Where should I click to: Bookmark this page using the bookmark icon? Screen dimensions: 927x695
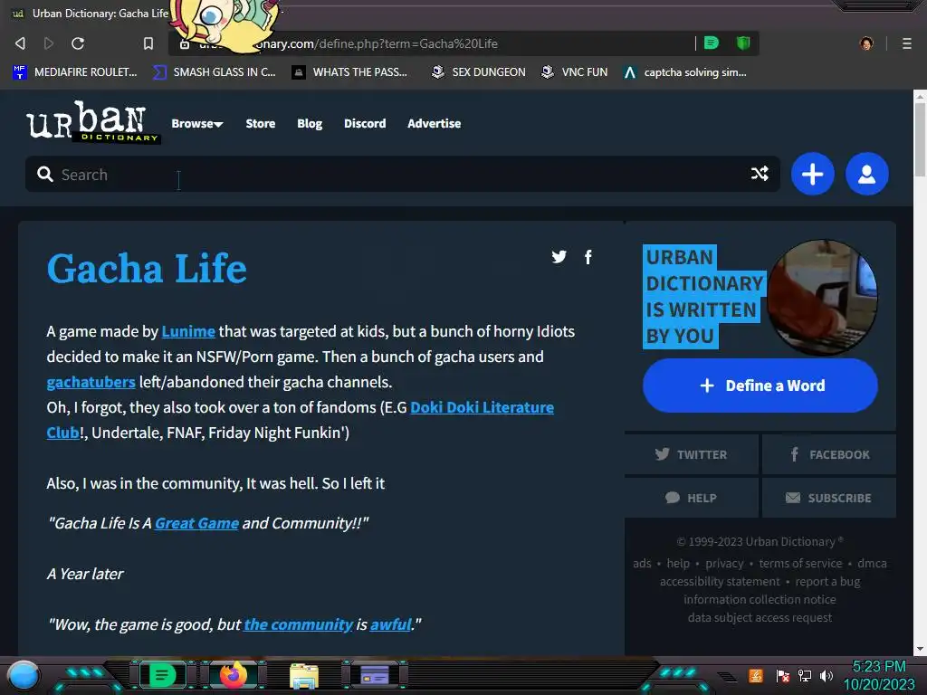click(x=148, y=43)
